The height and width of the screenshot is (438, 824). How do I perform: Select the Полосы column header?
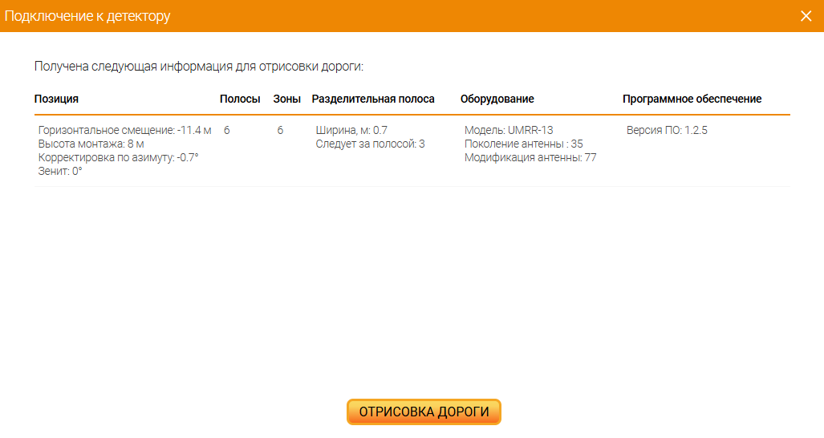tap(240, 99)
